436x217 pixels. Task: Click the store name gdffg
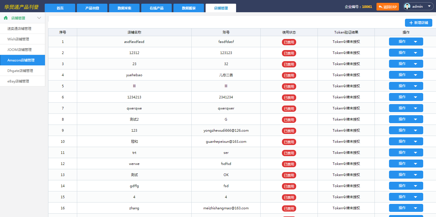click(x=134, y=186)
